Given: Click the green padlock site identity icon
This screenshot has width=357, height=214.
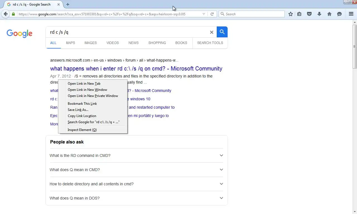Looking at the screenshot, I should tap(13, 14).
